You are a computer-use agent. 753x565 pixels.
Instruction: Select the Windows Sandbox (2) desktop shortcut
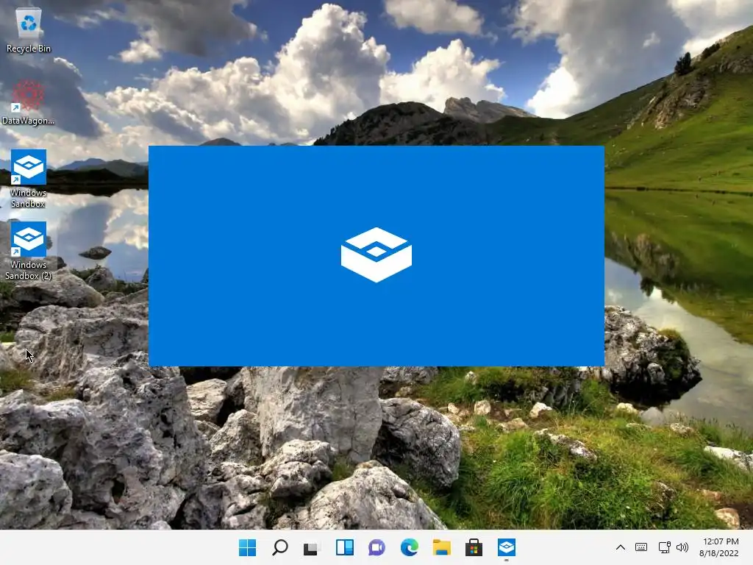tap(29, 250)
